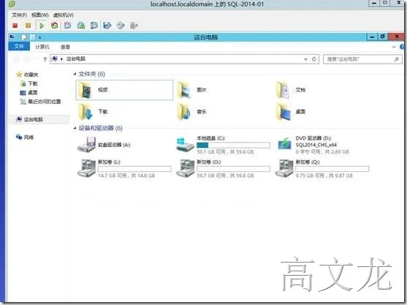The image size is (407, 305).
Task: Collapse the 文件夹 (6) group
Action: [75, 74]
